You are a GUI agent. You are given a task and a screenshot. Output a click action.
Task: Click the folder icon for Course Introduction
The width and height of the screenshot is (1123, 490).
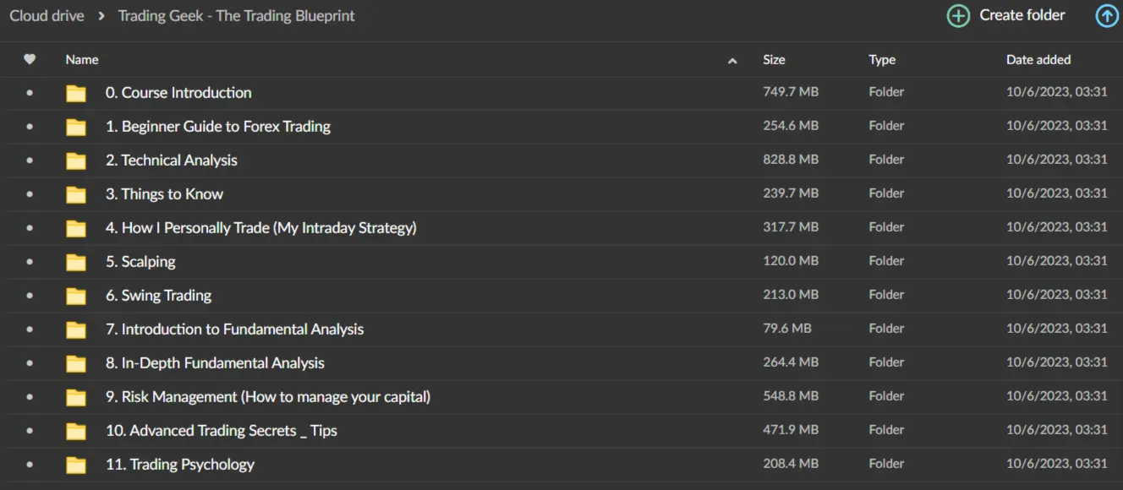click(x=76, y=93)
